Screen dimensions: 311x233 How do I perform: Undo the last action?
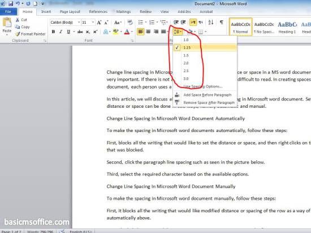(18, 3)
